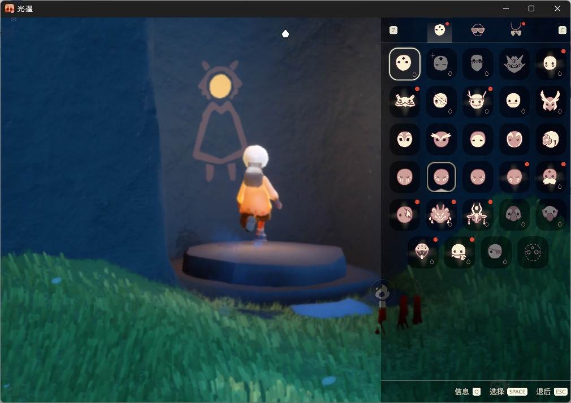Choose the mask decorated with a flower
571x403 pixels.
(x=551, y=139)
